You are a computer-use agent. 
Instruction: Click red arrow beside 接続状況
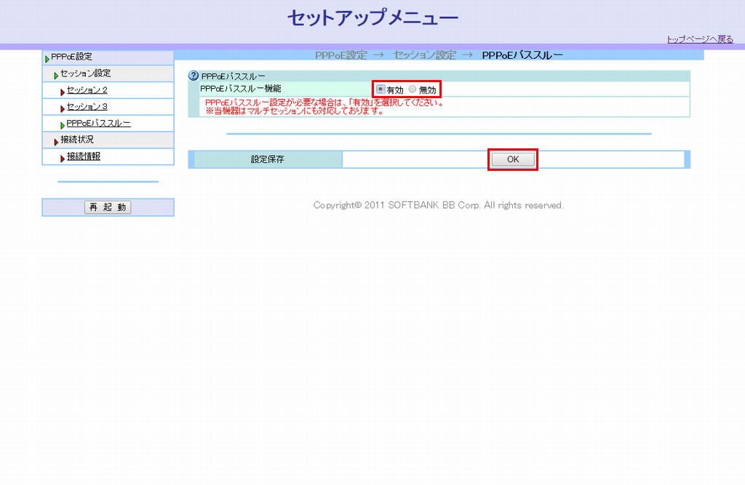pyautogui.click(x=56, y=142)
